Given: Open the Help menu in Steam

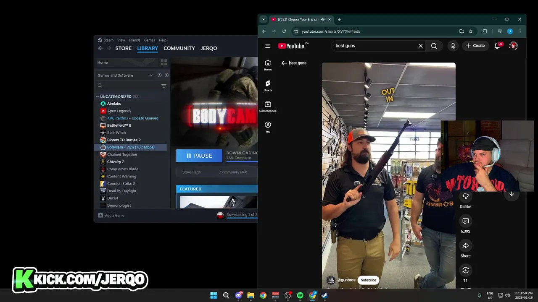Looking at the screenshot, I should click(x=163, y=40).
